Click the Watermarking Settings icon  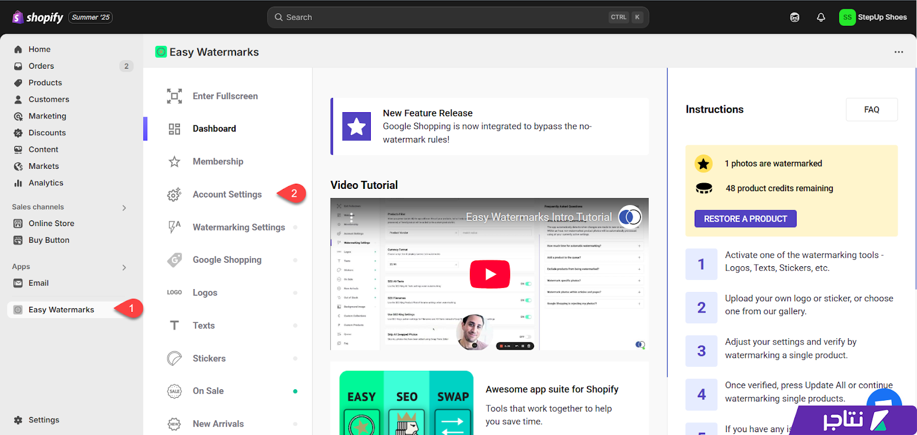[x=174, y=227]
